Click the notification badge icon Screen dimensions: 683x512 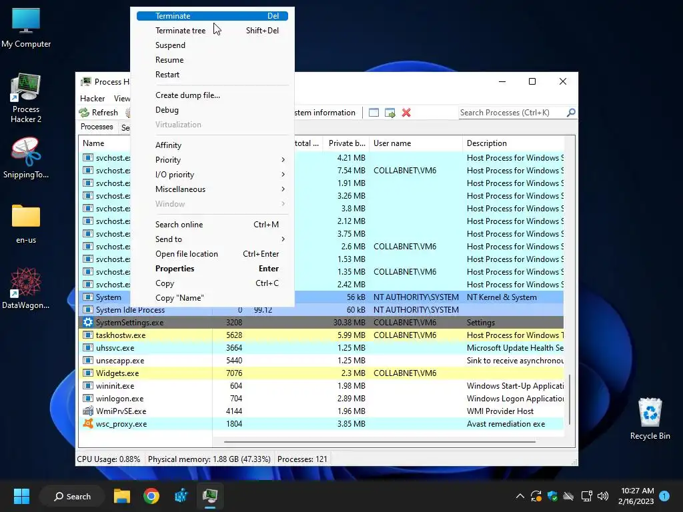click(x=664, y=496)
